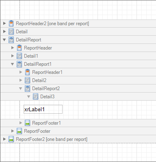Collapse the DetailReport1 band
This screenshot has height=162, width=156.
(13, 64)
